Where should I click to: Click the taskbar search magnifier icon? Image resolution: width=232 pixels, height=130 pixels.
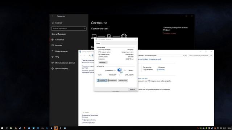(x=7, y=128)
